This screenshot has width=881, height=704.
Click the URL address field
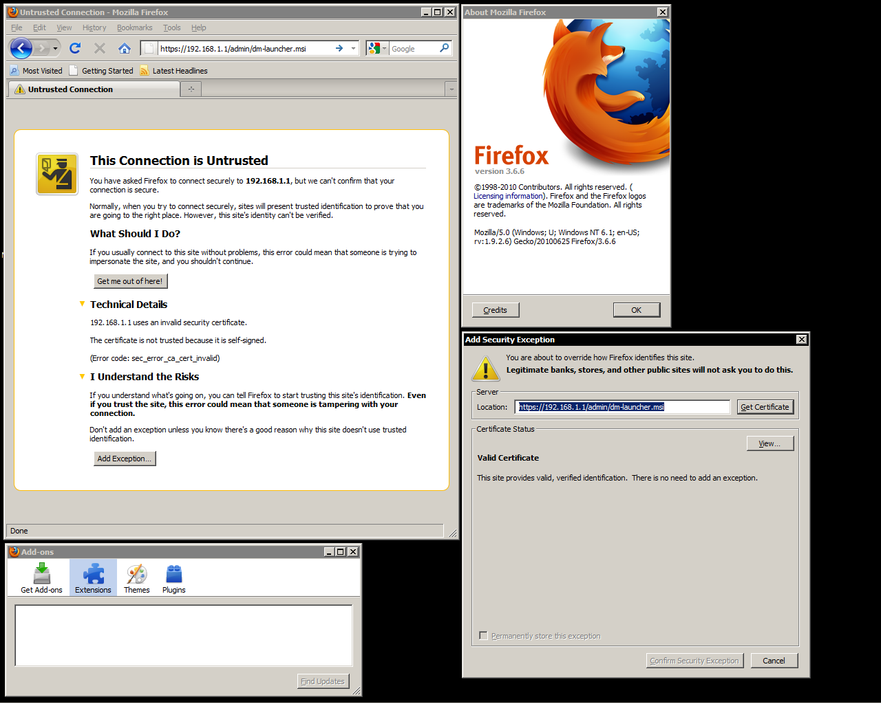pyautogui.click(x=245, y=49)
